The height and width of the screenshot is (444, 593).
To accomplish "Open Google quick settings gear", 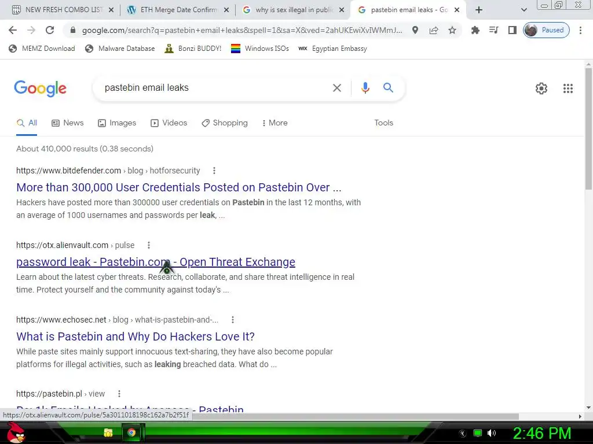I will (541, 88).
